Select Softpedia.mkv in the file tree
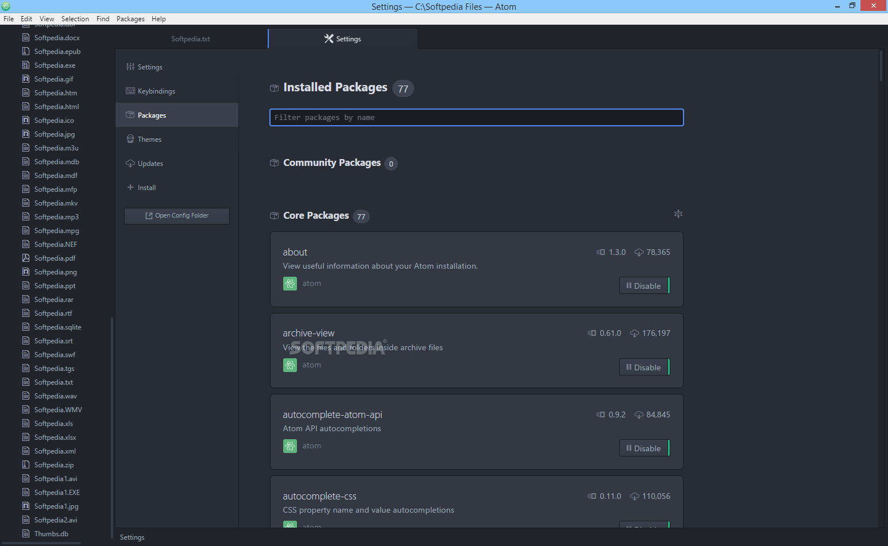Image resolution: width=888 pixels, height=546 pixels. coord(56,203)
